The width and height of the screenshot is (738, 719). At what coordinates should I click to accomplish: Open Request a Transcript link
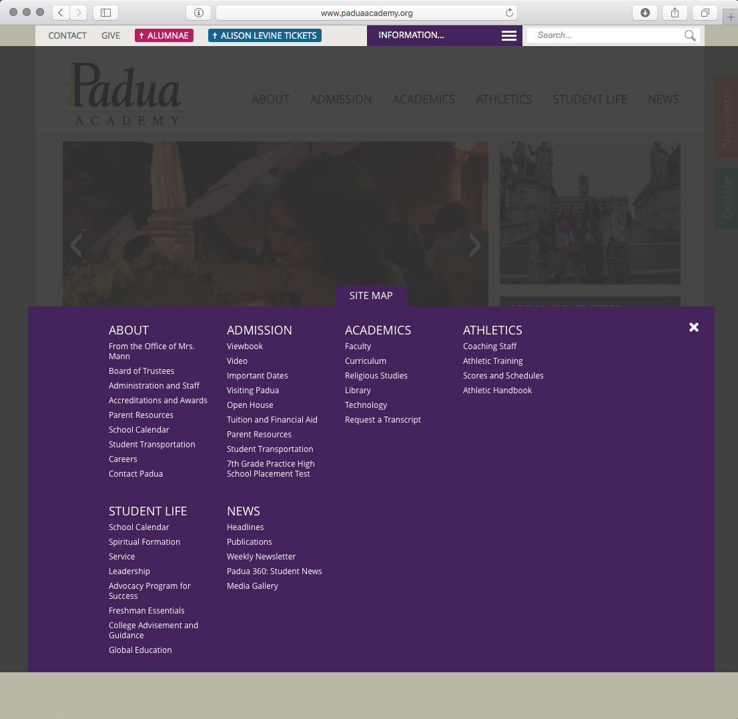tap(382, 419)
